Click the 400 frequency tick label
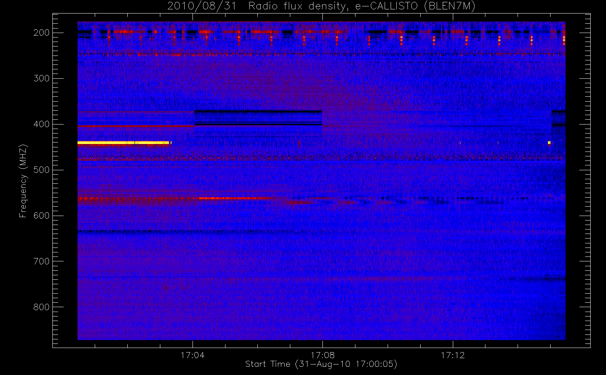 coord(42,124)
